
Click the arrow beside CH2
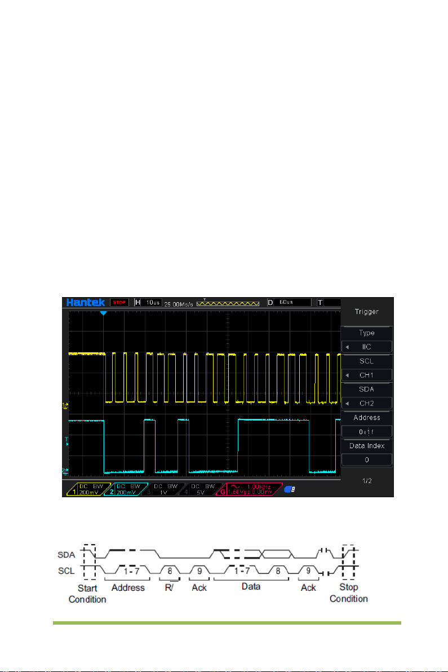tap(347, 404)
